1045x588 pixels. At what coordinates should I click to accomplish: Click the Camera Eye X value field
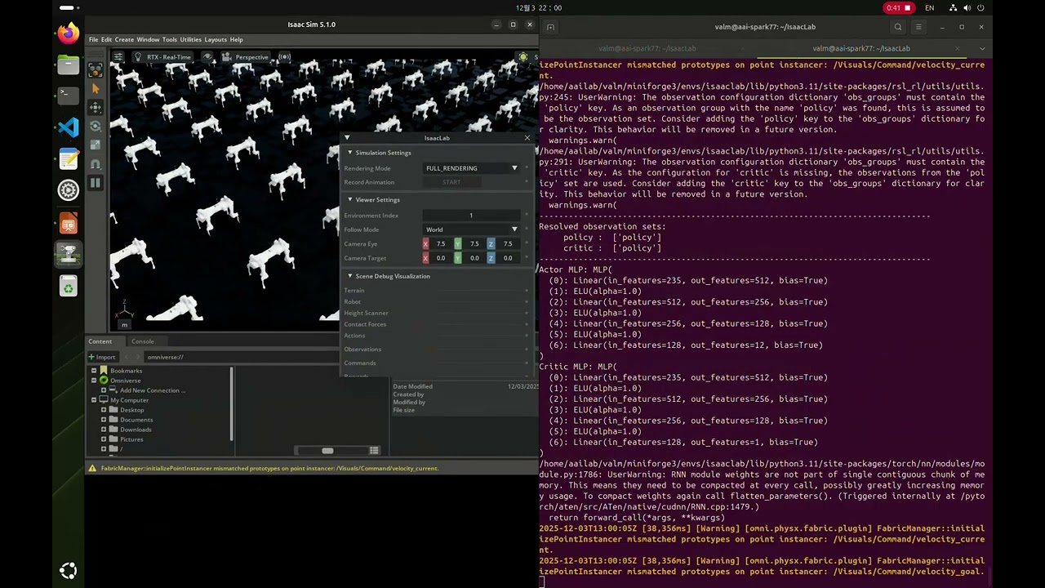tap(441, 244)
